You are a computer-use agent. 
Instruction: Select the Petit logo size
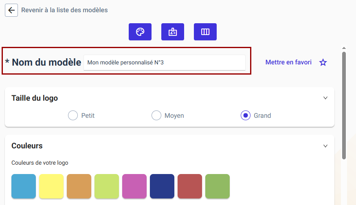73,115
